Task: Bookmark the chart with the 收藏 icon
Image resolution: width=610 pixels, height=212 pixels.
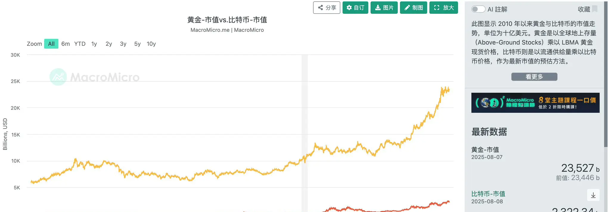Action: [595, 9]
